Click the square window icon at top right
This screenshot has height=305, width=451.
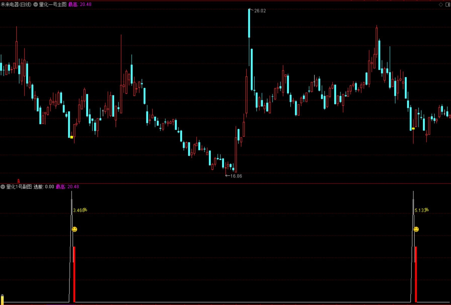(x=448, y=5)
